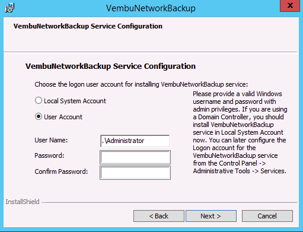Click the User Name input field
The width and height of the screenshot is (303, 232).
pos(135,141)
